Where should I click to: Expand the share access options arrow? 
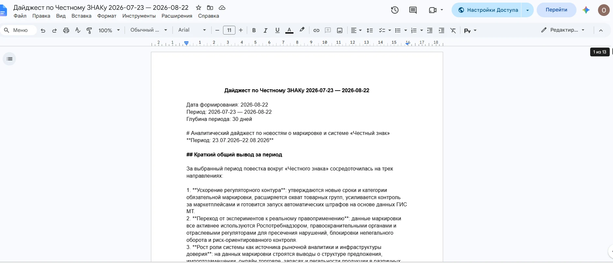[x=528, y=10]
